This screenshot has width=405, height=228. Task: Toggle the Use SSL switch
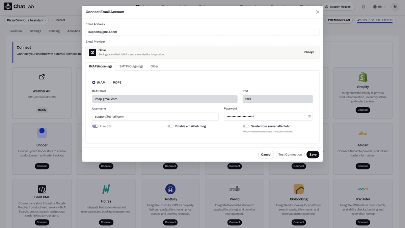point(95,126)
